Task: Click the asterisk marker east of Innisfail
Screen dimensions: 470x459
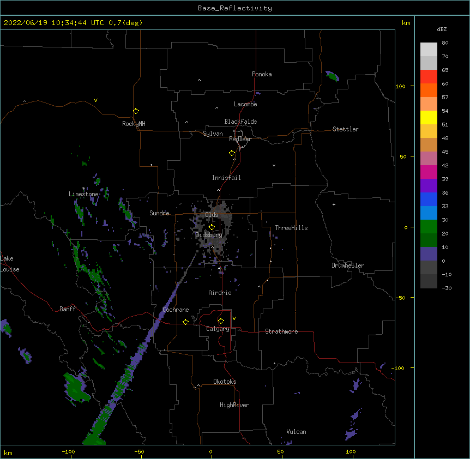Action: pyautogui.click(x=274, y=165)
